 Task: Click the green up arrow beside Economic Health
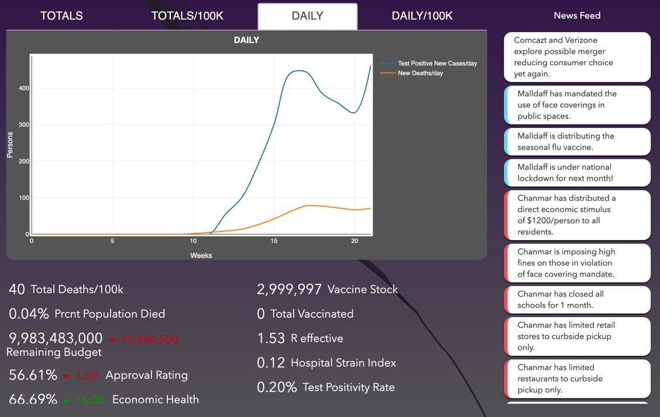tap(66, 401)
